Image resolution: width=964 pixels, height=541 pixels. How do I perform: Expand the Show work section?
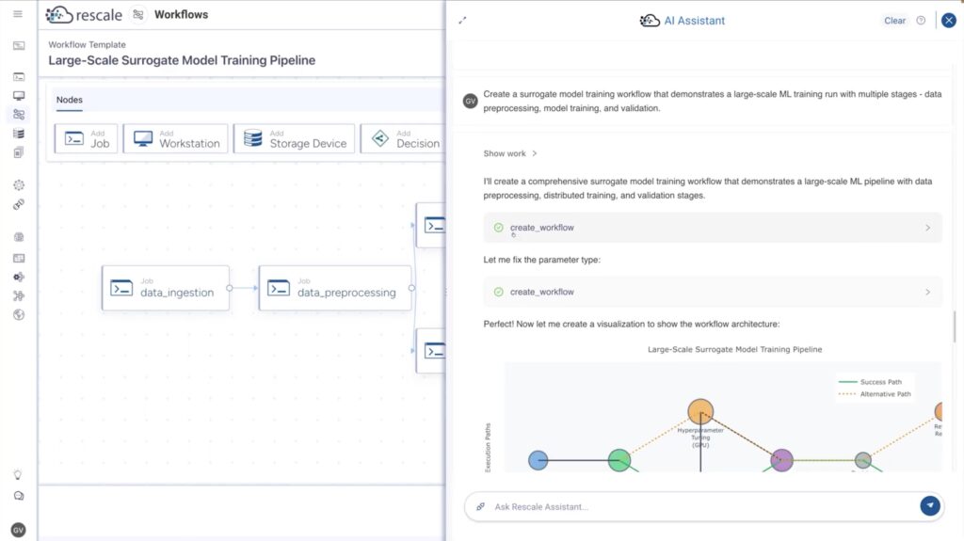point(510,153)
